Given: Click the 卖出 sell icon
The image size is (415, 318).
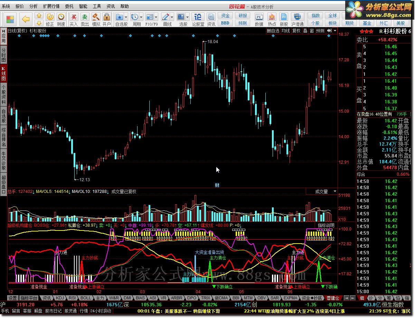Looking at the screenshot, I should (85, 19).
